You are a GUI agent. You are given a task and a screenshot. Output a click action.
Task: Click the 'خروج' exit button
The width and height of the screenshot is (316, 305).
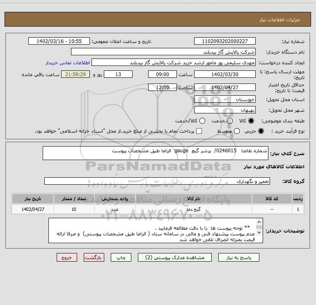coord(67,258)
